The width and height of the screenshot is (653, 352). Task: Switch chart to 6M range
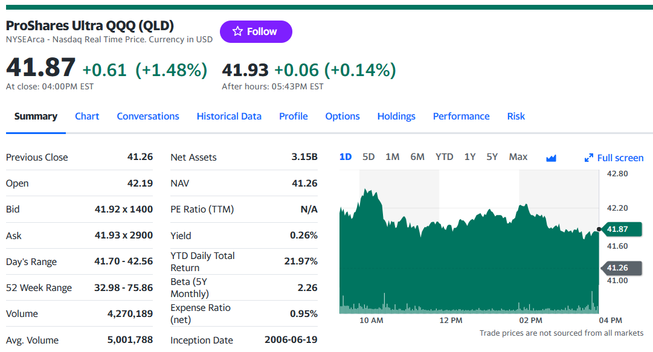417,157
